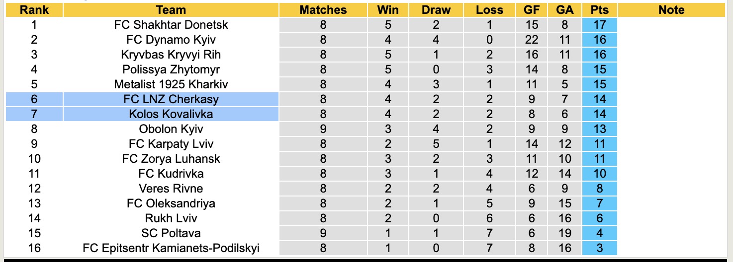Click the Kryvbas Kryvyi Rih team name
Viewport: 733px width, 262px height.
coord(171,55)
